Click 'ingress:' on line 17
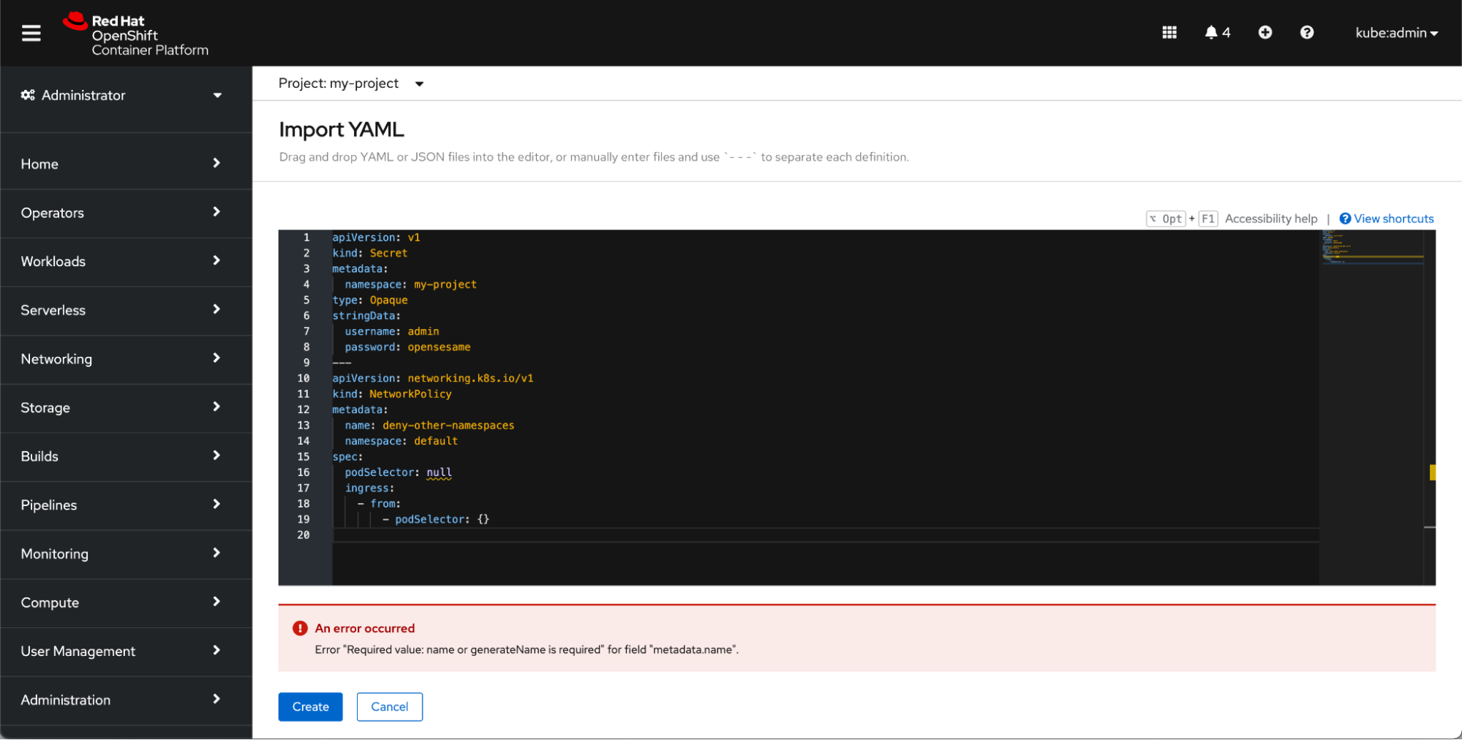 coord(370,488)
